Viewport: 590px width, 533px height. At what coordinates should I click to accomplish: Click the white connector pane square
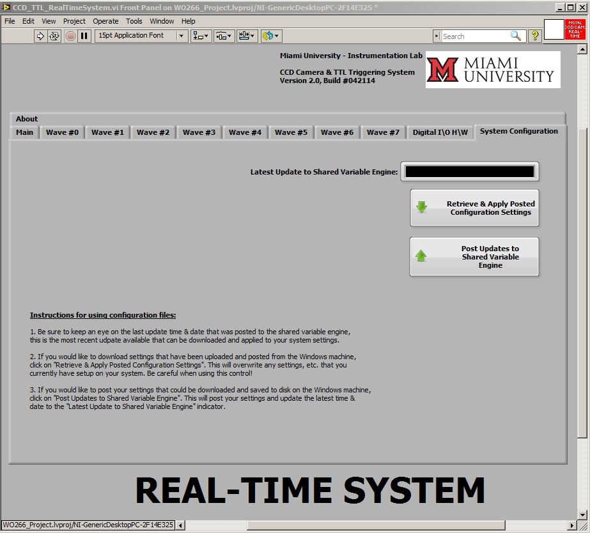click(x=554, y=29)
